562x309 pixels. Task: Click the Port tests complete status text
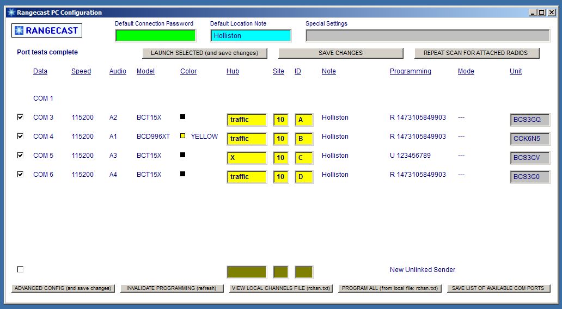[x=47, y=52]
